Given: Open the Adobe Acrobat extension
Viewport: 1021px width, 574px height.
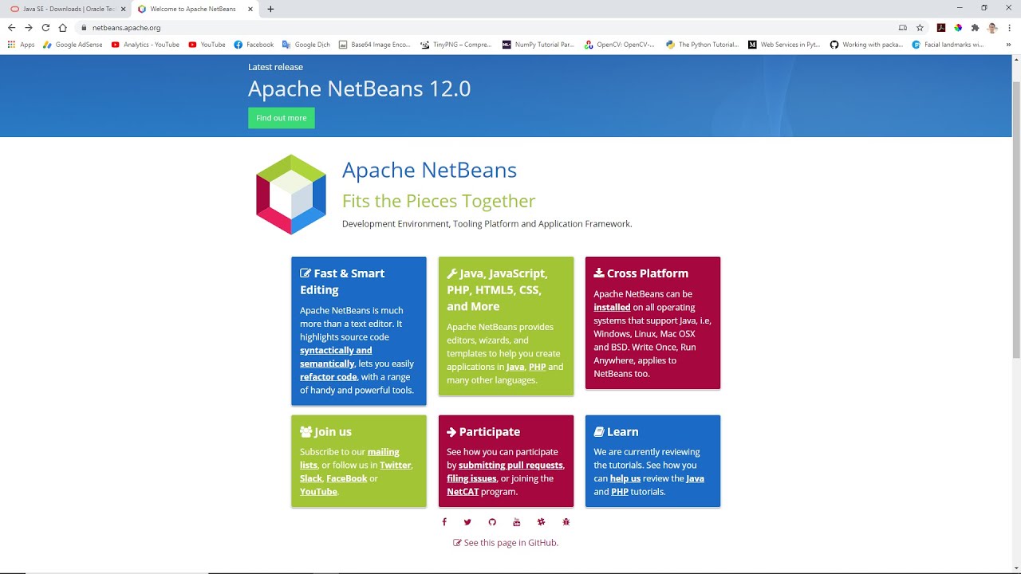Looking at the screenshot, I should coord(941,27).
